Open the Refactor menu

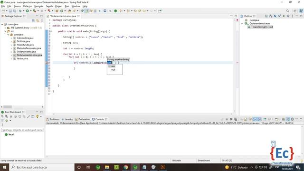pos(28,6)
